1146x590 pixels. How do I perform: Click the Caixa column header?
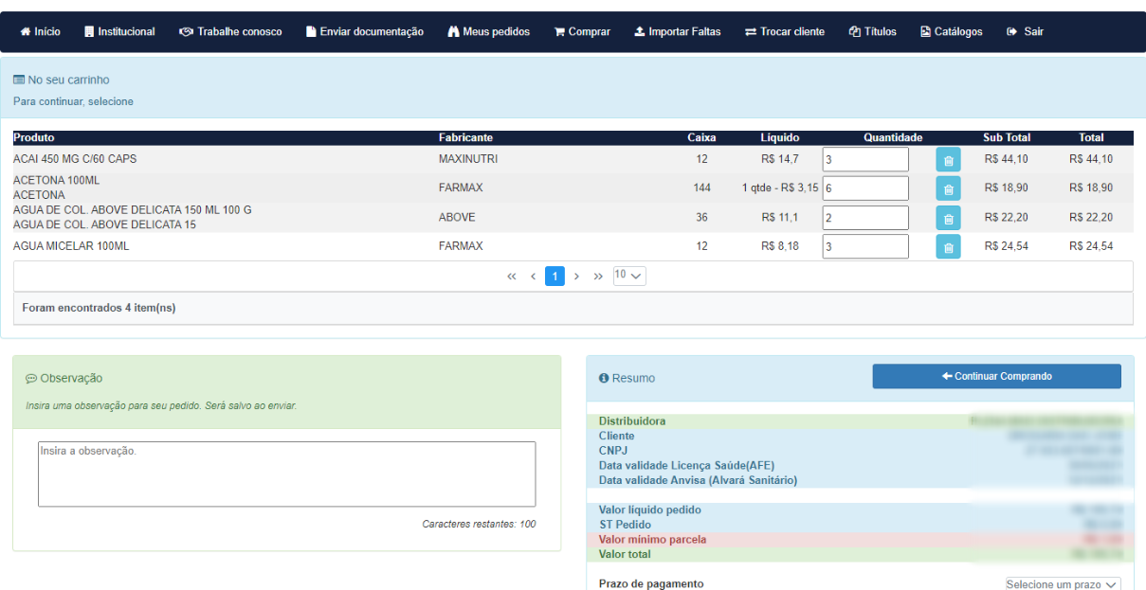(x=701, y=137)
